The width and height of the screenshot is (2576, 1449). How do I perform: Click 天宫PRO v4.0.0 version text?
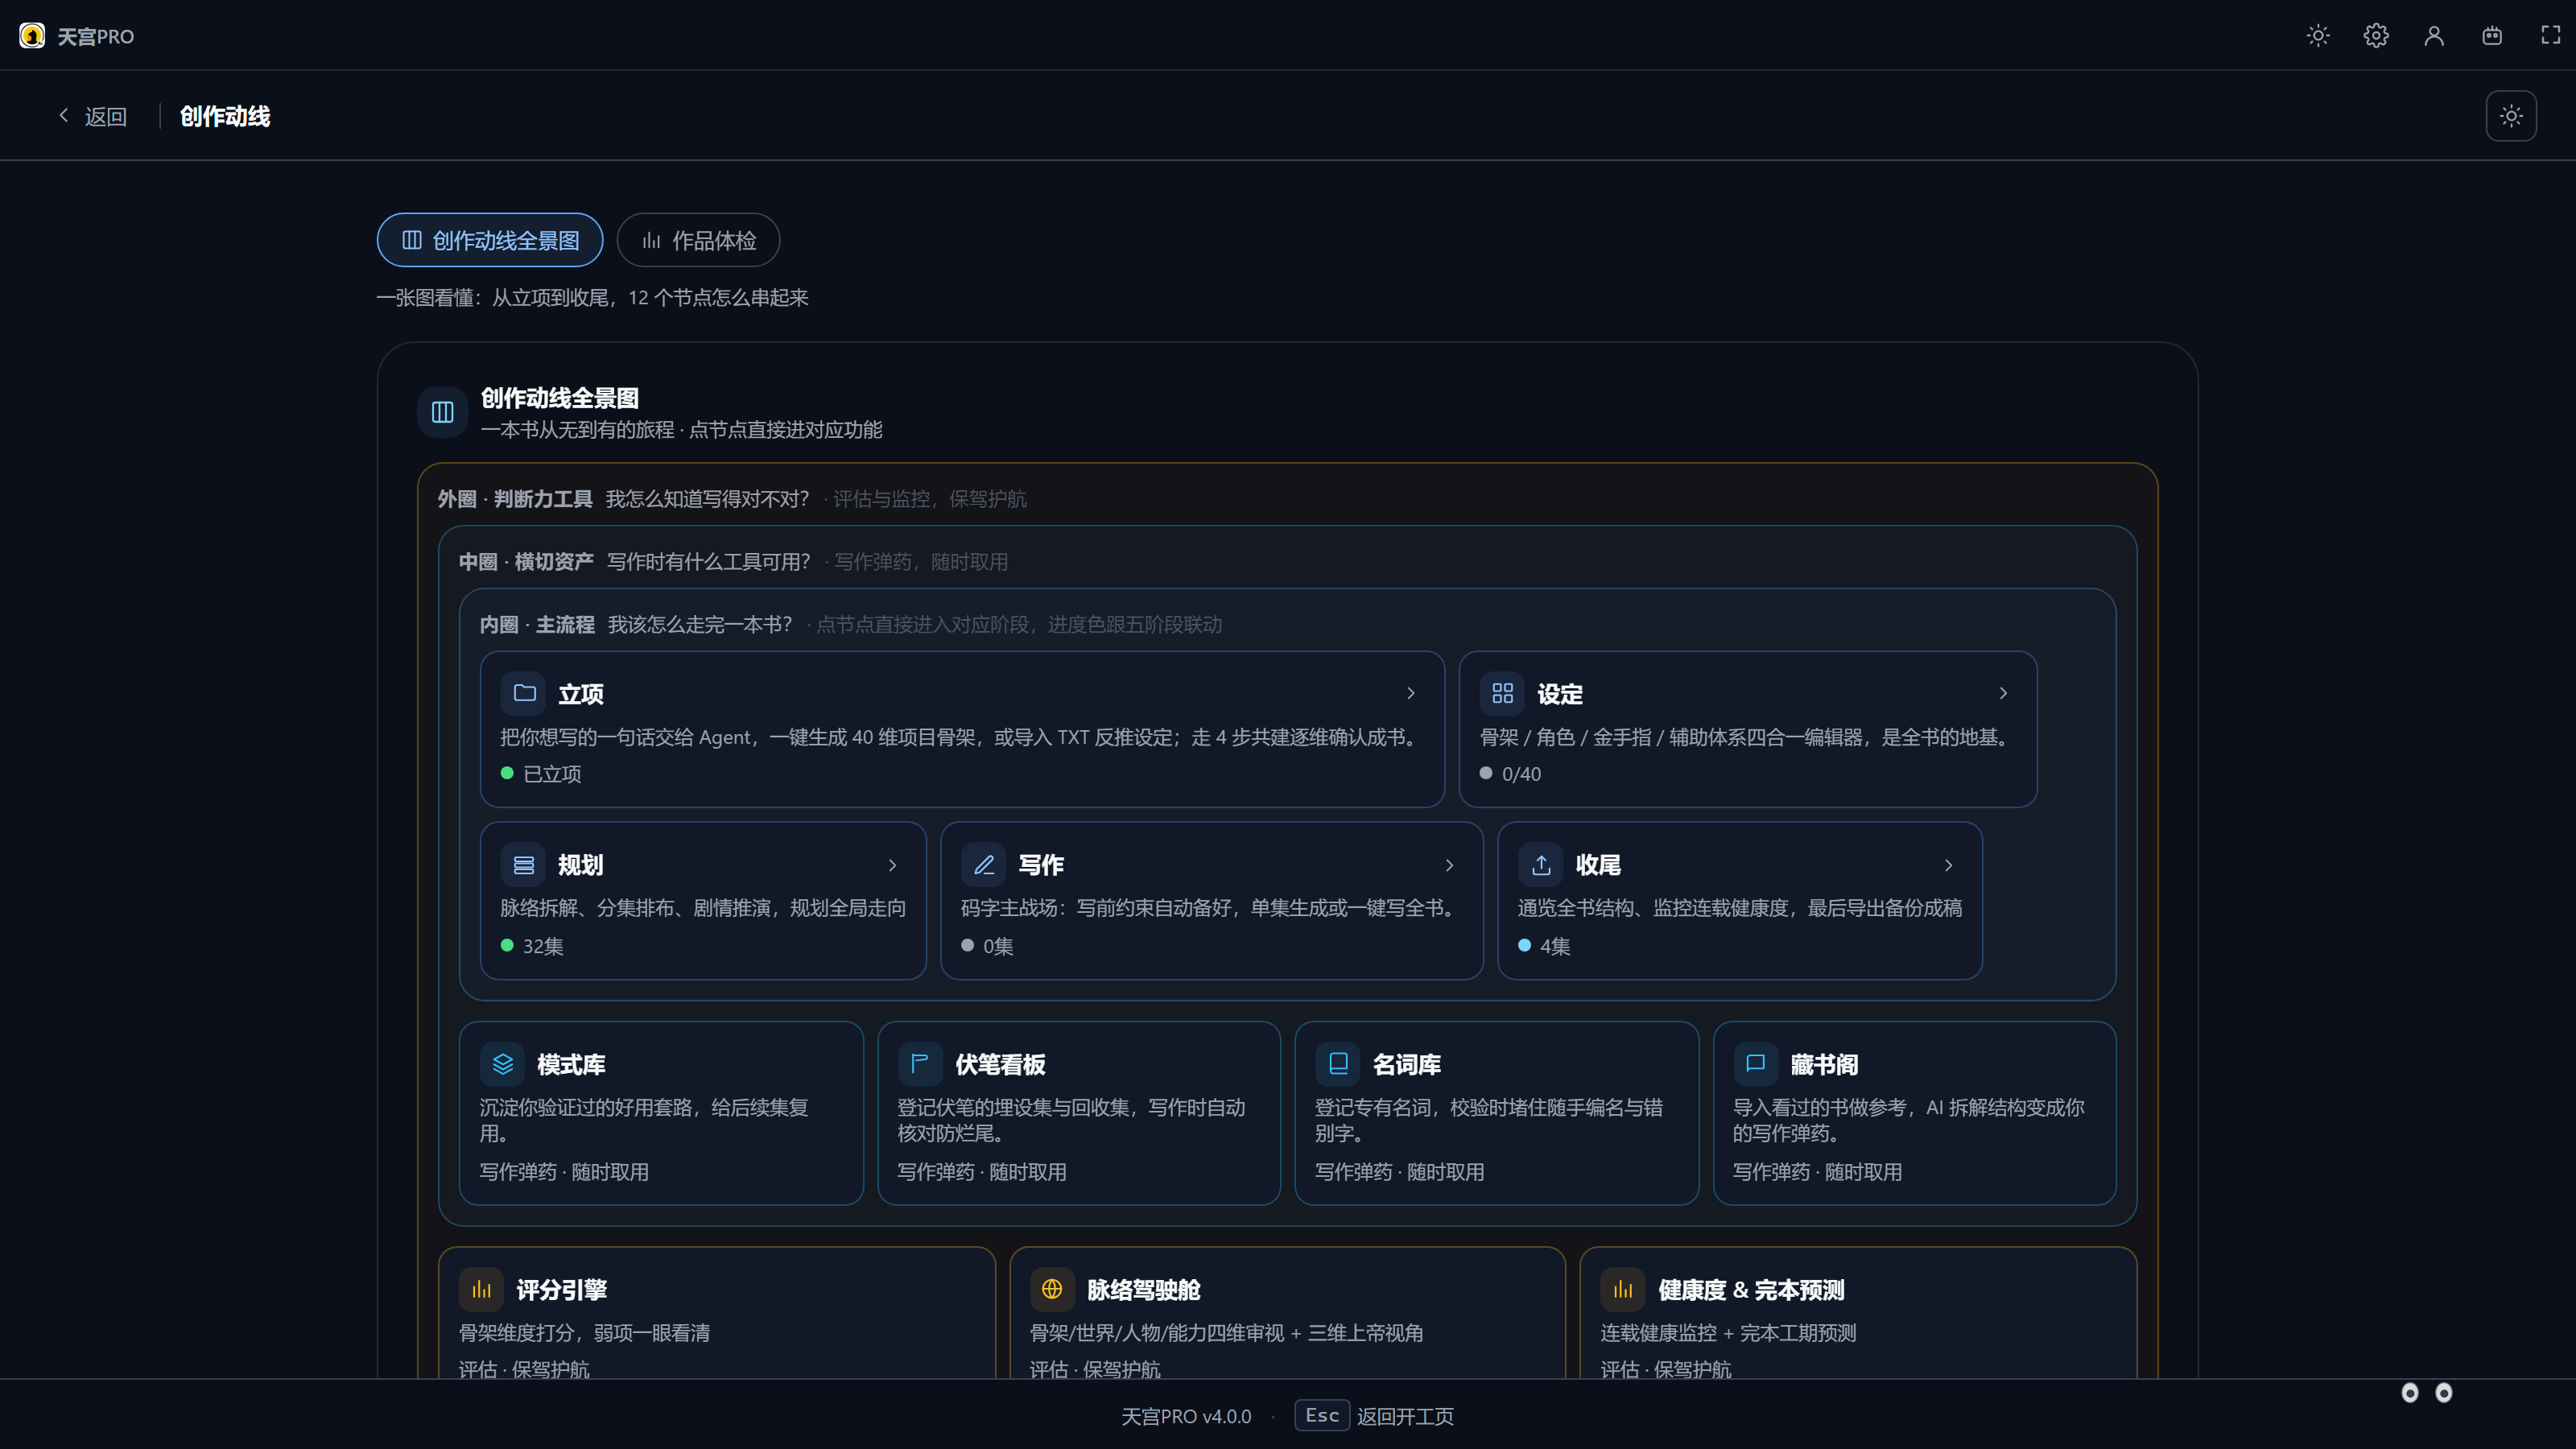click(1186, 1416)
